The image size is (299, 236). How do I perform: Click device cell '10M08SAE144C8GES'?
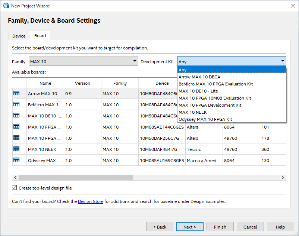(162, 127)
